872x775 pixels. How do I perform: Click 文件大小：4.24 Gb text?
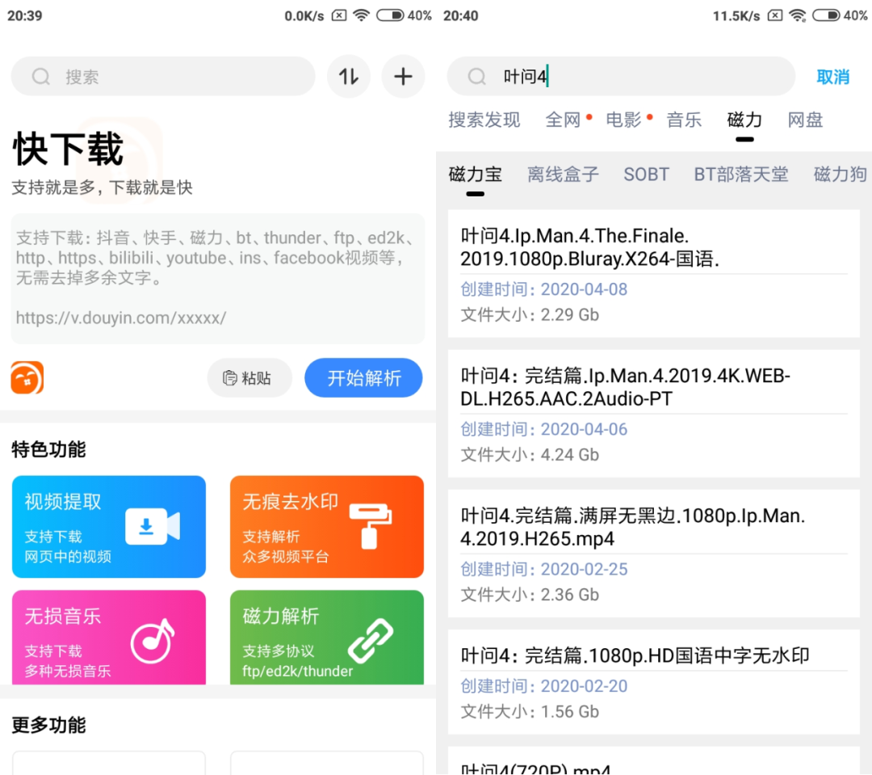point(530,455)
